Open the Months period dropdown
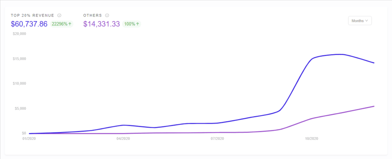 360,21
